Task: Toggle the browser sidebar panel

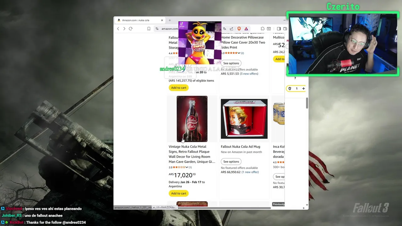Action: tap(279, 29)
